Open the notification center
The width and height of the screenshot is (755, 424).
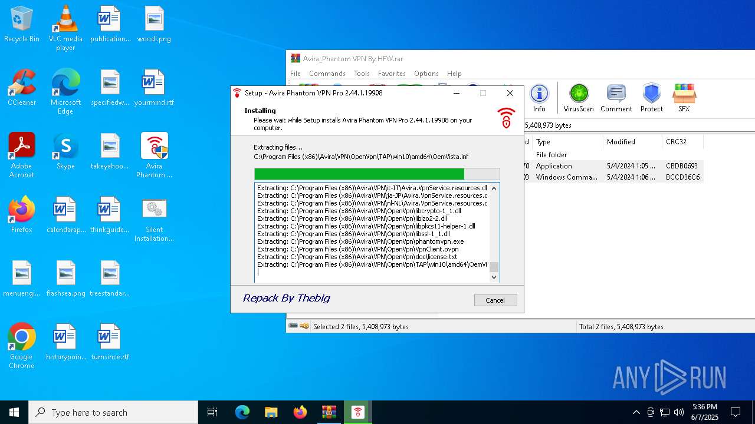coord(736,412)
